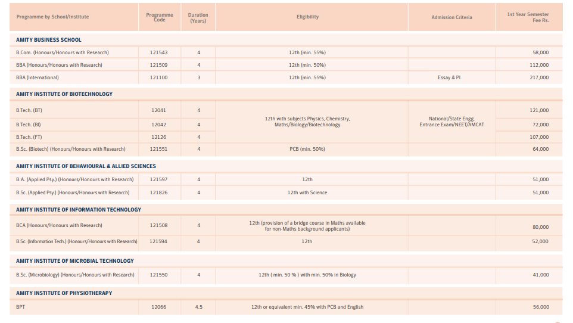Select AMITY INSTITUTE OF BIOTECHNOLOGY heading
This screenshot has width=573, height=323.
pyautogui.click(x=64, y=94)
